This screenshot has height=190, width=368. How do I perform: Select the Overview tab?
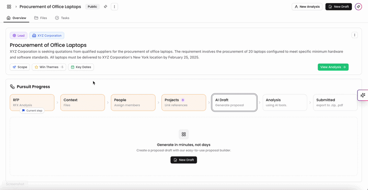pyautogui.click(x=17, y=18)
